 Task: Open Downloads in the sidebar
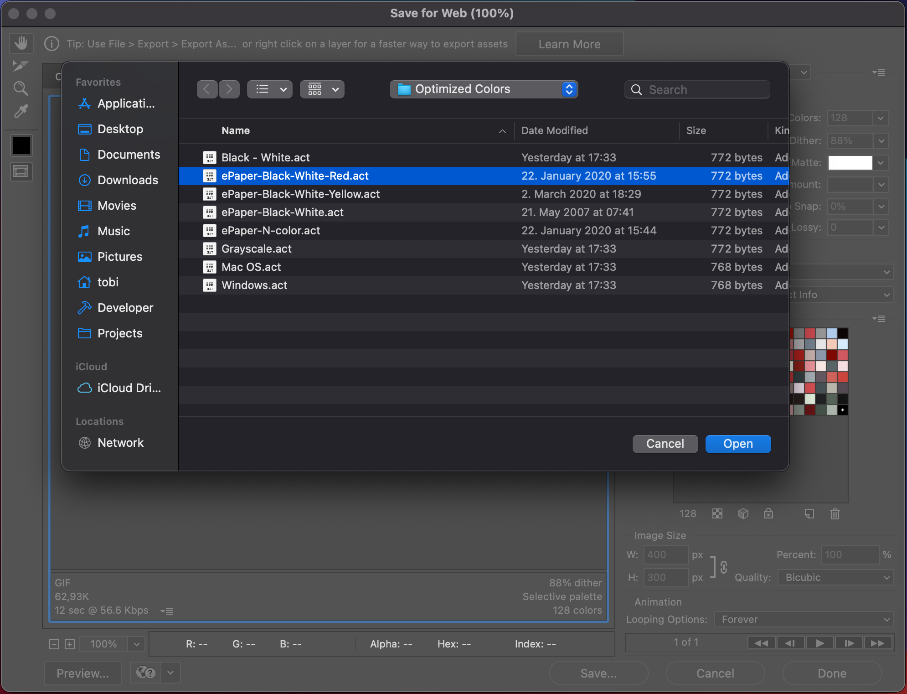128,180
